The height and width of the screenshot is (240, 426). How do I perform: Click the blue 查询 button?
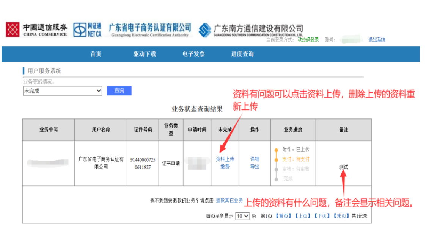pyautogui.click(x=119, y=91)
